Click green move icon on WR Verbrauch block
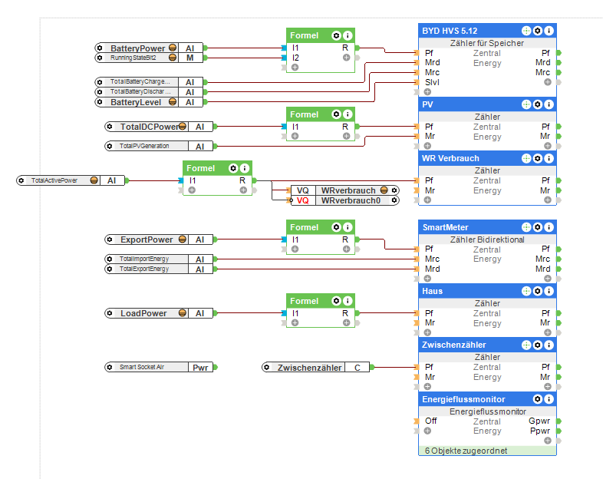 [x=526, y=158]
